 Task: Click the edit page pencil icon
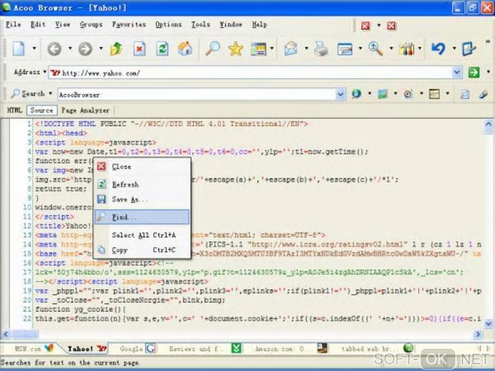click(x=469, y=49)
